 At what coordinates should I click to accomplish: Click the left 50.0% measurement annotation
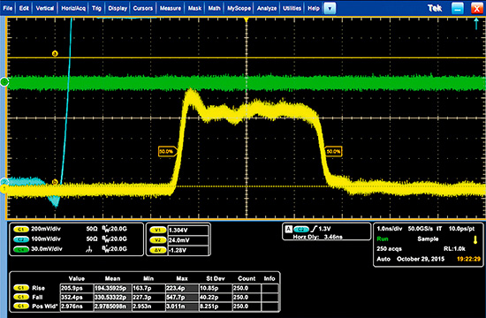pyautogui.click(x=167, y=152)
